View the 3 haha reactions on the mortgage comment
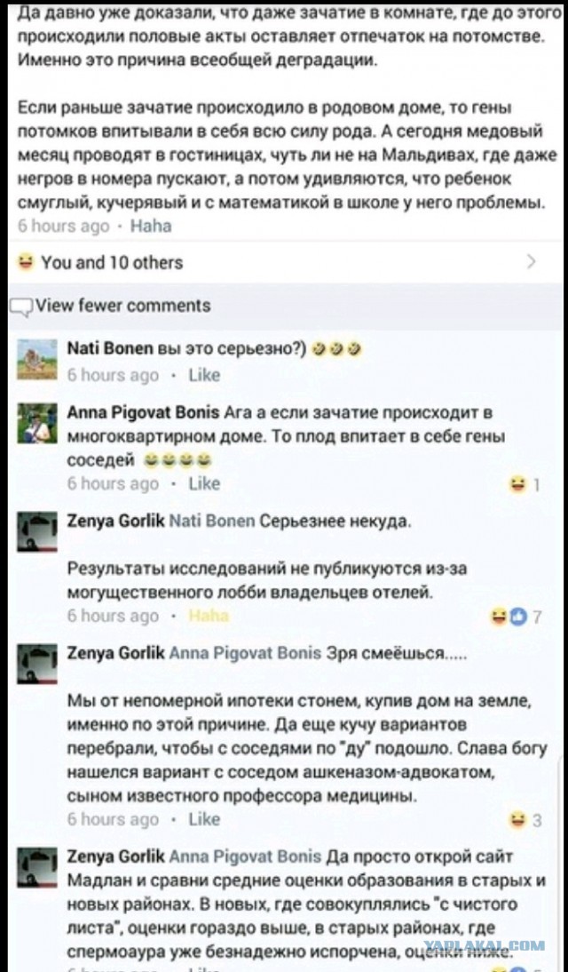 tap(525, 821)
